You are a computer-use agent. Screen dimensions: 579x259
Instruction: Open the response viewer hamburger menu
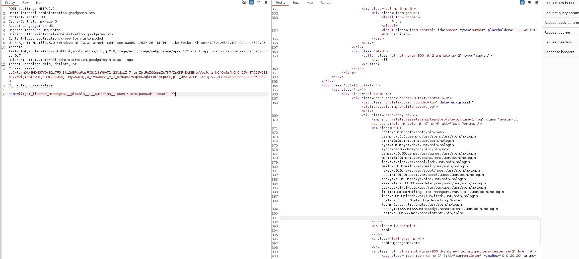[537, 3]
